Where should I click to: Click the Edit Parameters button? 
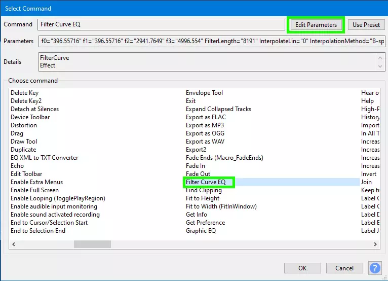pyautogui.click(x=316, y=25)
